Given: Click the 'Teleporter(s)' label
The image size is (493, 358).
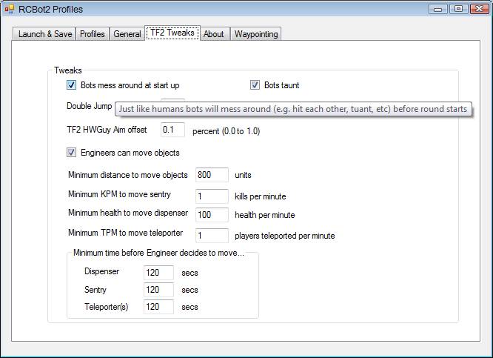Looking at the screenshot, I should 107,307.
